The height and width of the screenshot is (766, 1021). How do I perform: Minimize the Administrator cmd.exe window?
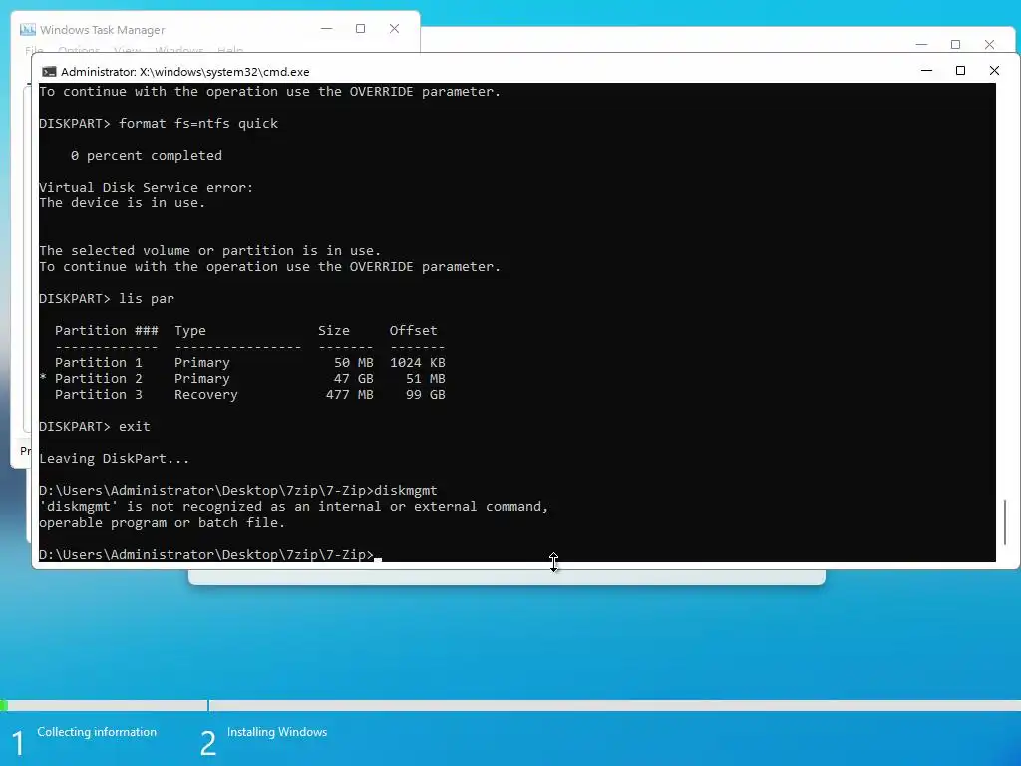(926, 71)
